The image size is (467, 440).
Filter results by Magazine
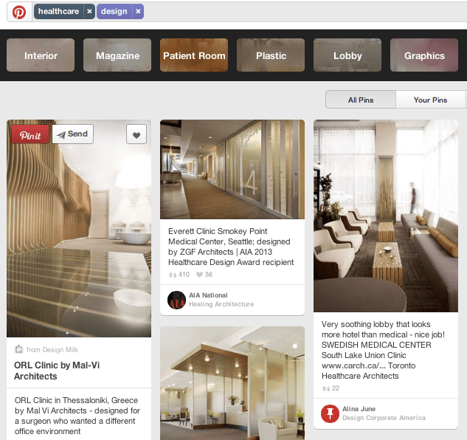[117, 55]
